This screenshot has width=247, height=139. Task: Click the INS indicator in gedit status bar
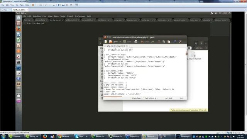182,98
